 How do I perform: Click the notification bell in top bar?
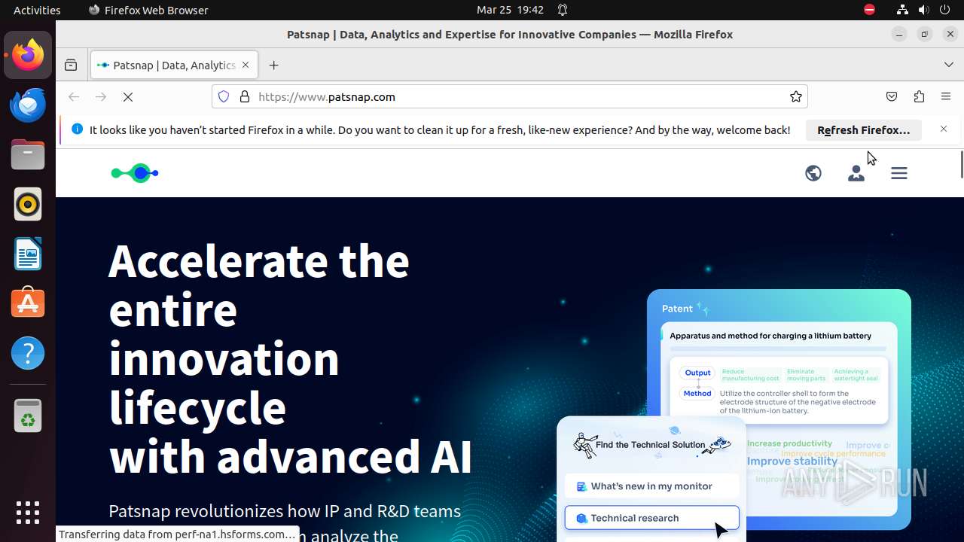(x=563, y=10)
